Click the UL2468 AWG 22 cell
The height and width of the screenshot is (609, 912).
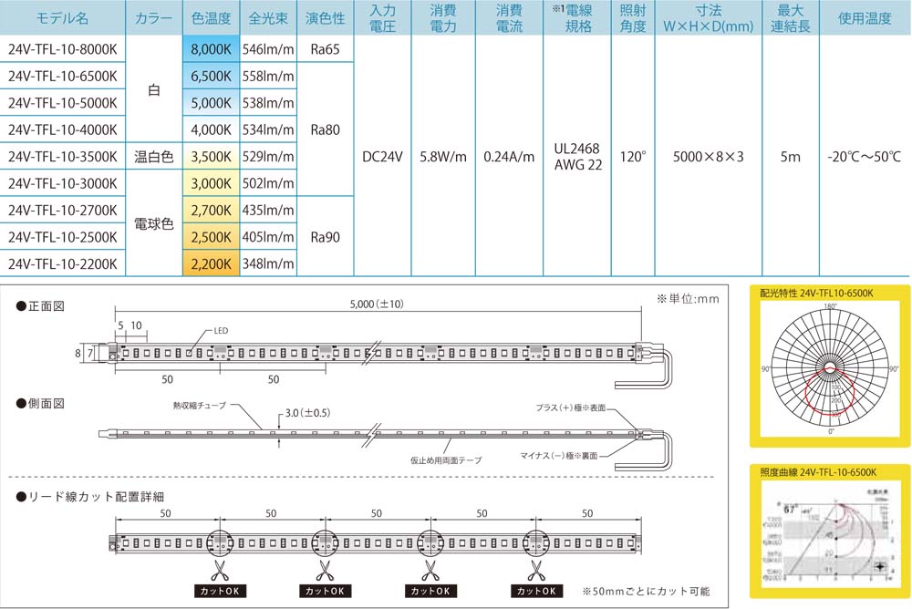point(578,156)
